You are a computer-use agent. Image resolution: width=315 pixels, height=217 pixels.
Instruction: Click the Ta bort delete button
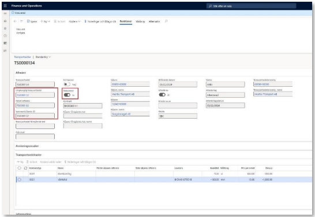[59, 21]
